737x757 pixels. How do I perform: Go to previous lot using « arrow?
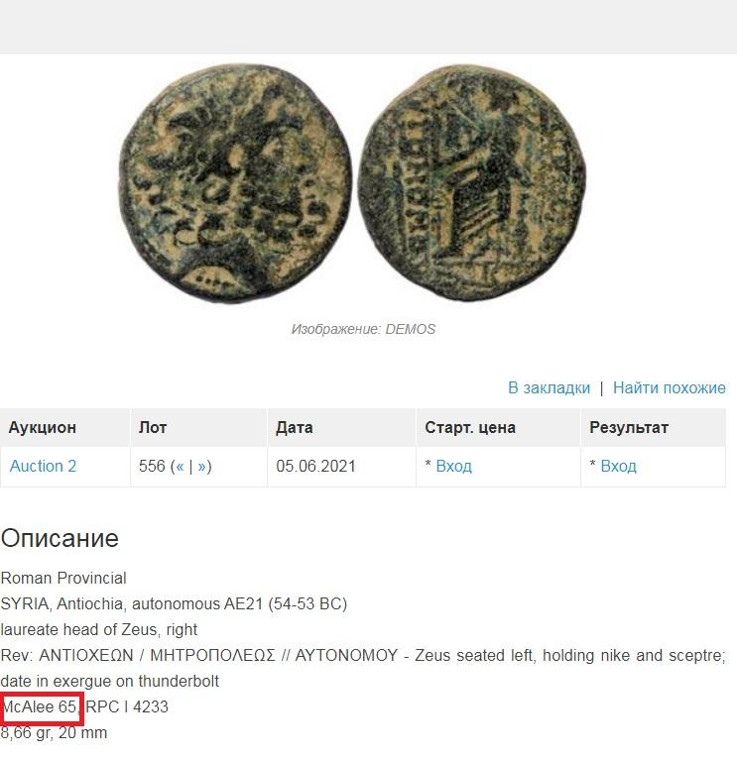tap(180, 467)
